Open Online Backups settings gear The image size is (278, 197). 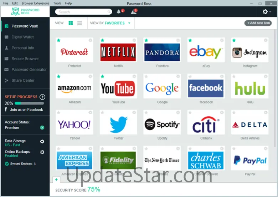click(42, 152)
